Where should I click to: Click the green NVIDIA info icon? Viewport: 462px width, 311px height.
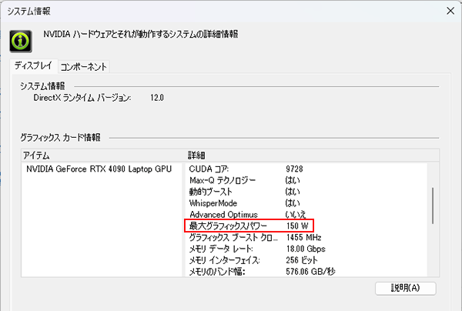tap(21, 42)
